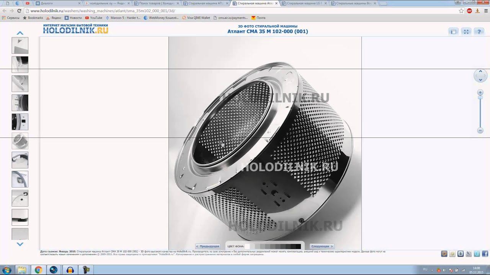The height and width of the screenshot is (275, 490).
Task: Switch to the холодильник Яндекс search tab
Action: point(108,3)
